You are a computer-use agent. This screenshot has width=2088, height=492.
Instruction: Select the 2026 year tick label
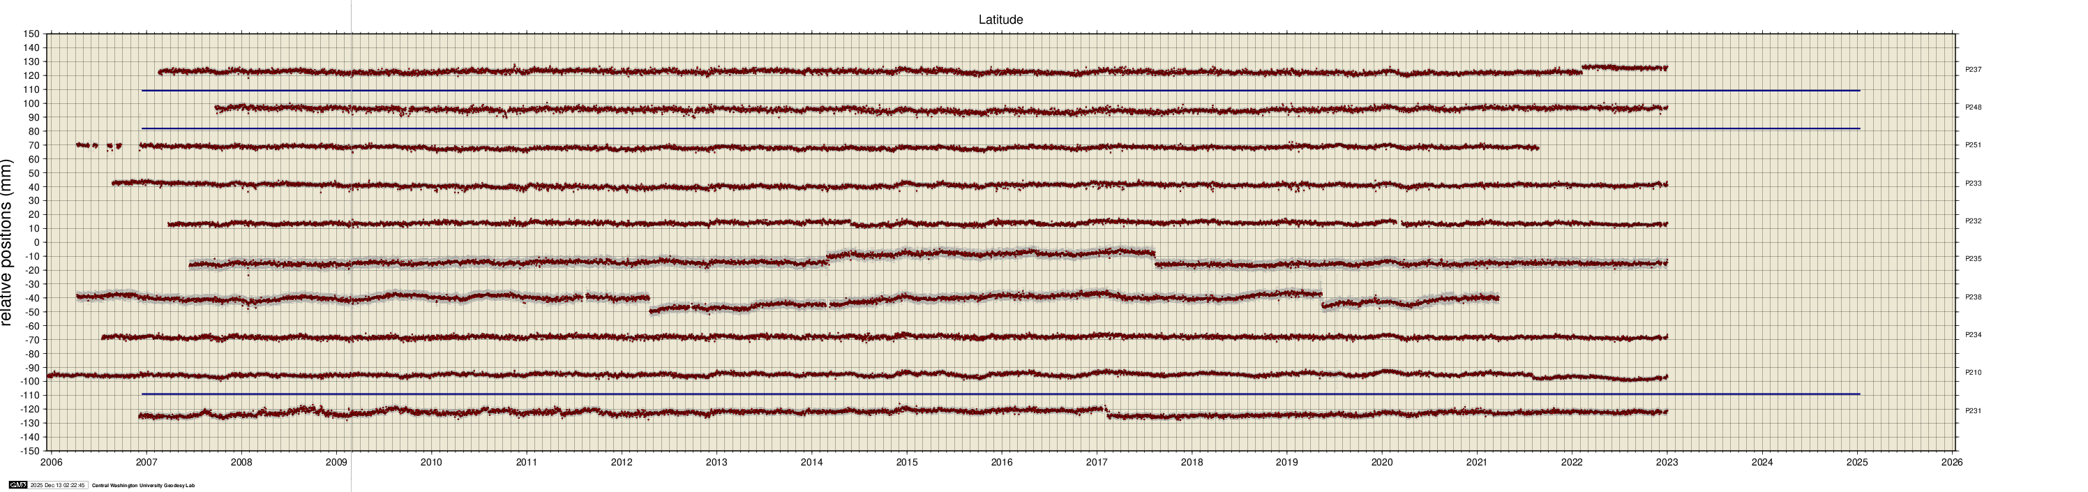(1952, 463)
